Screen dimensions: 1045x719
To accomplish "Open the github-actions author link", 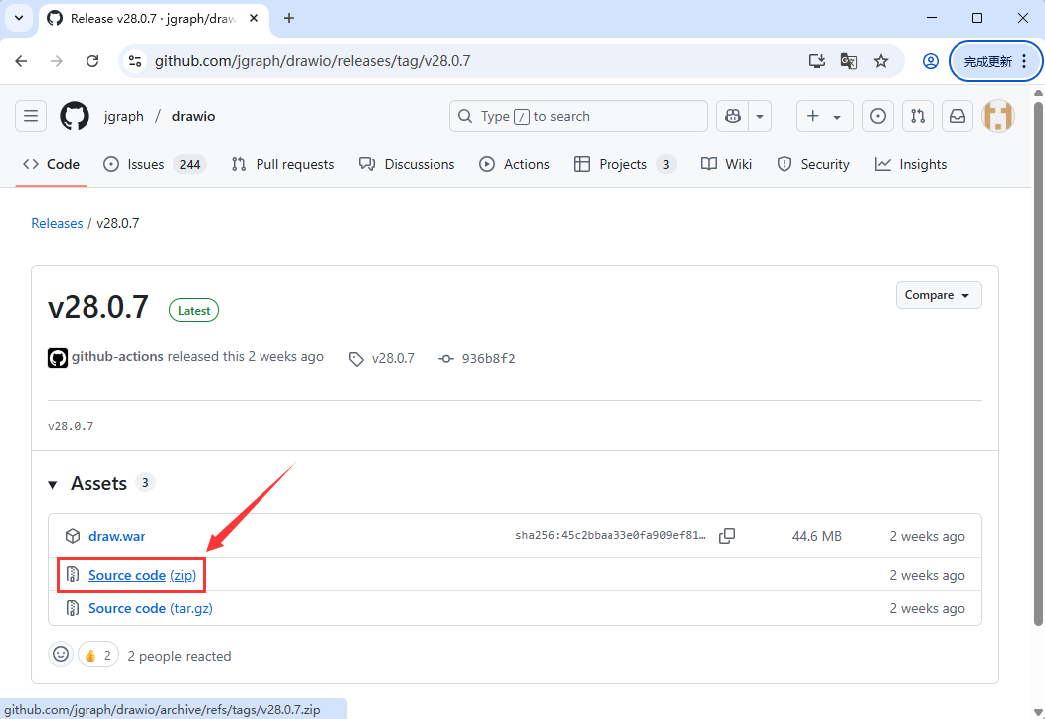I will coord(117,356).
